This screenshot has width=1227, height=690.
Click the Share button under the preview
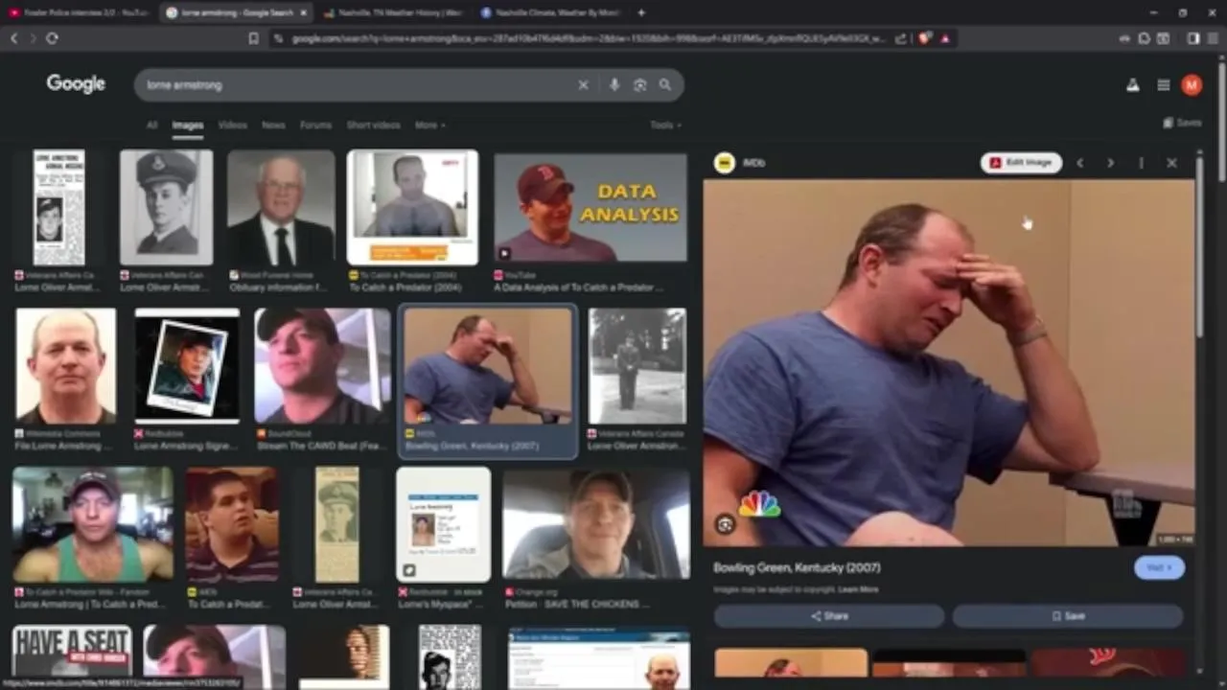(829, 616)
